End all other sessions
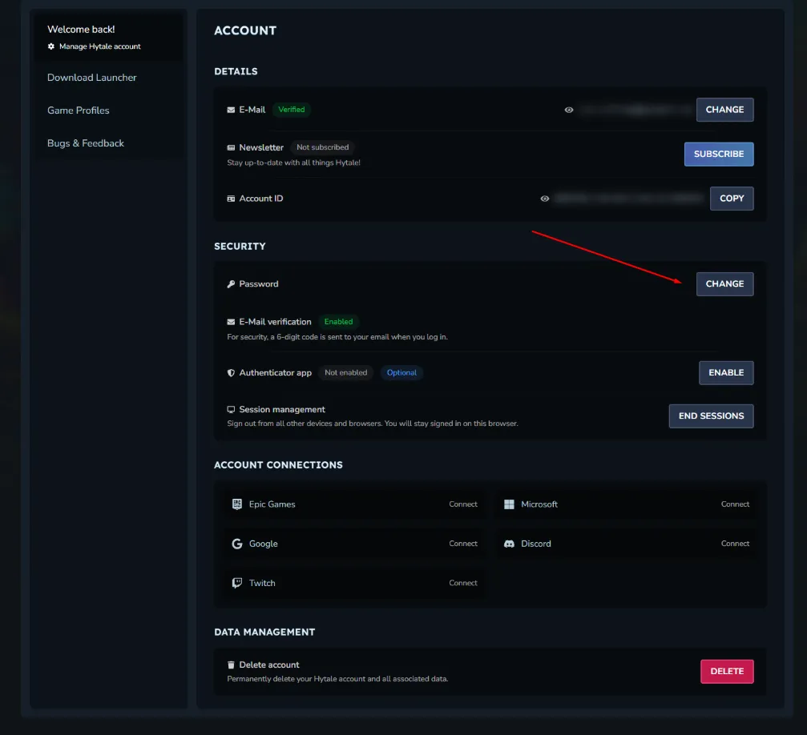 [711, 416]
